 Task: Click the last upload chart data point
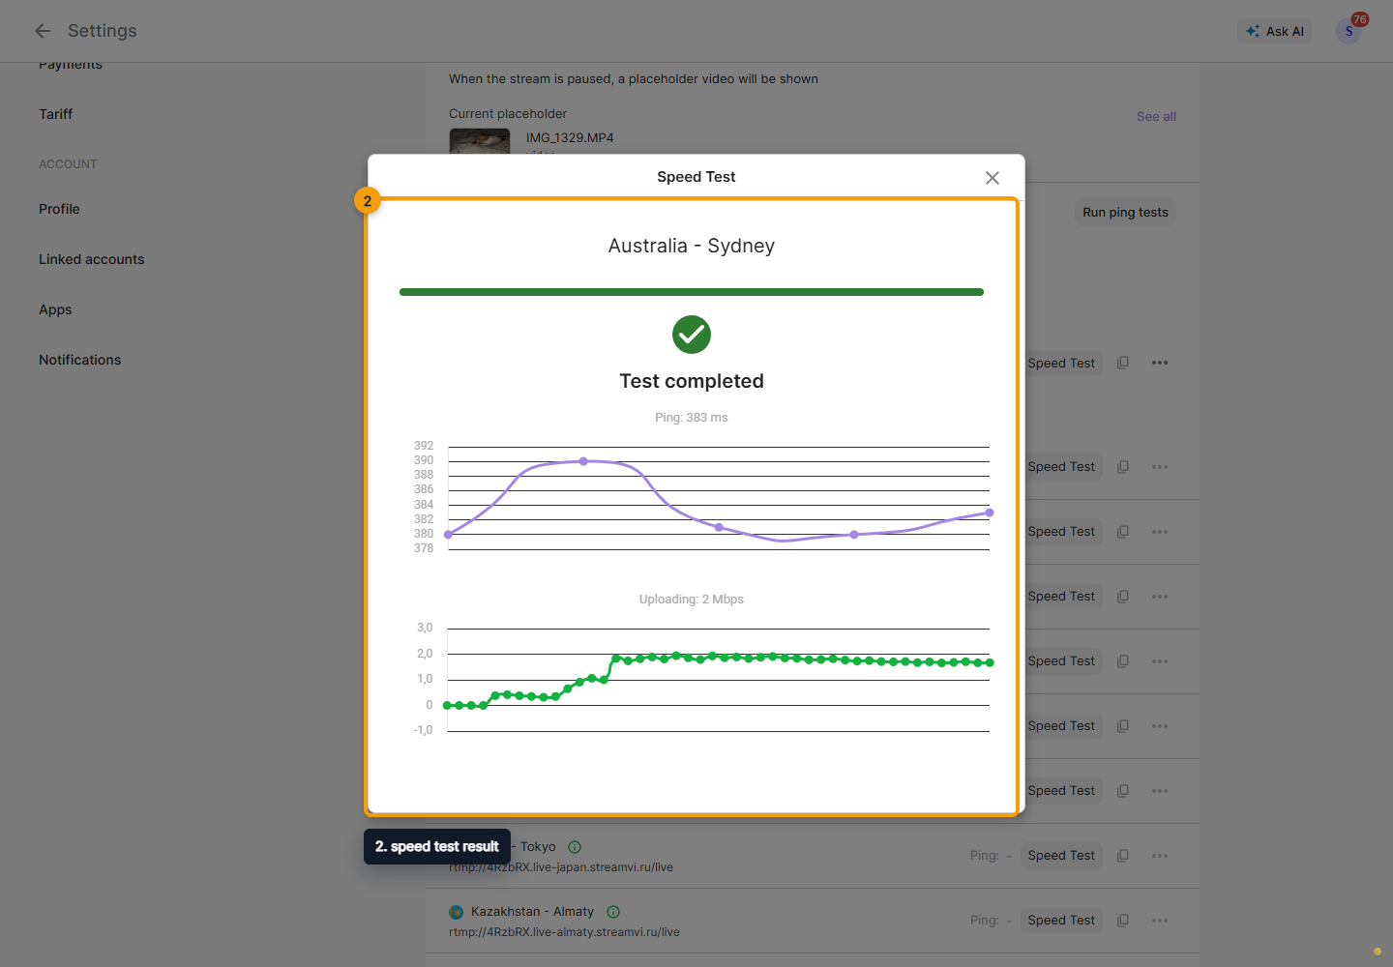[x=990, y=662]
